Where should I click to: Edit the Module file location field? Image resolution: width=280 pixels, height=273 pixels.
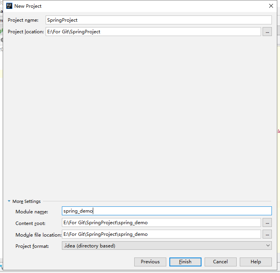pyautogui.click(x=161, y=234)
